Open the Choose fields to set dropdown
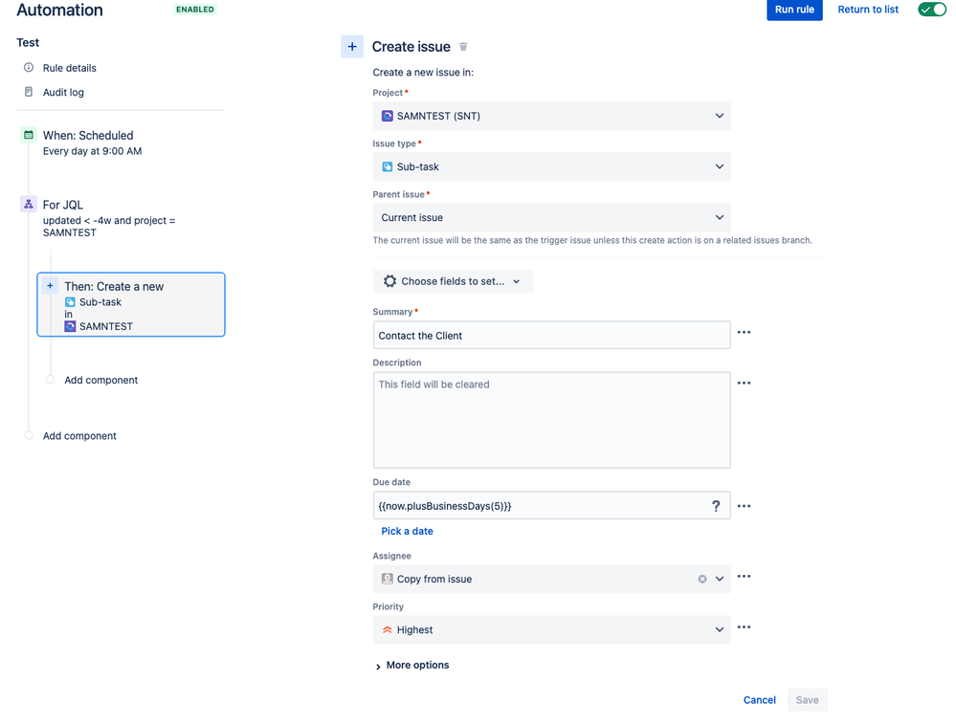The height and width of the screenshot is (725, 956). [x=453, y=281]
